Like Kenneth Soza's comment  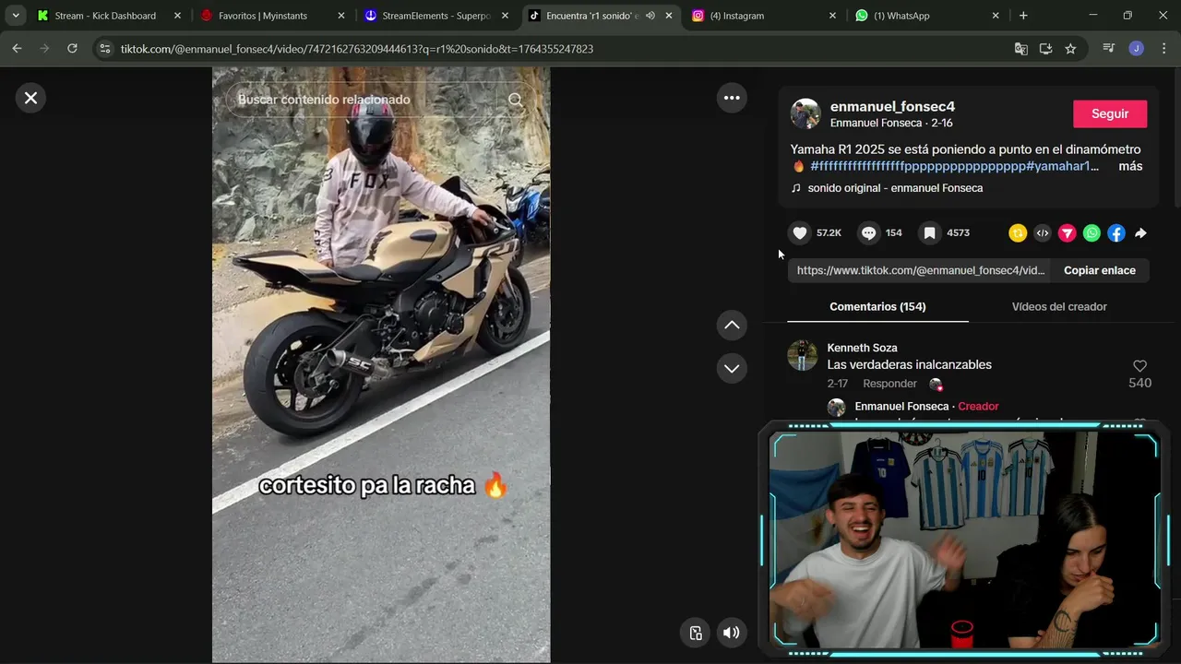coord(1139,366)
